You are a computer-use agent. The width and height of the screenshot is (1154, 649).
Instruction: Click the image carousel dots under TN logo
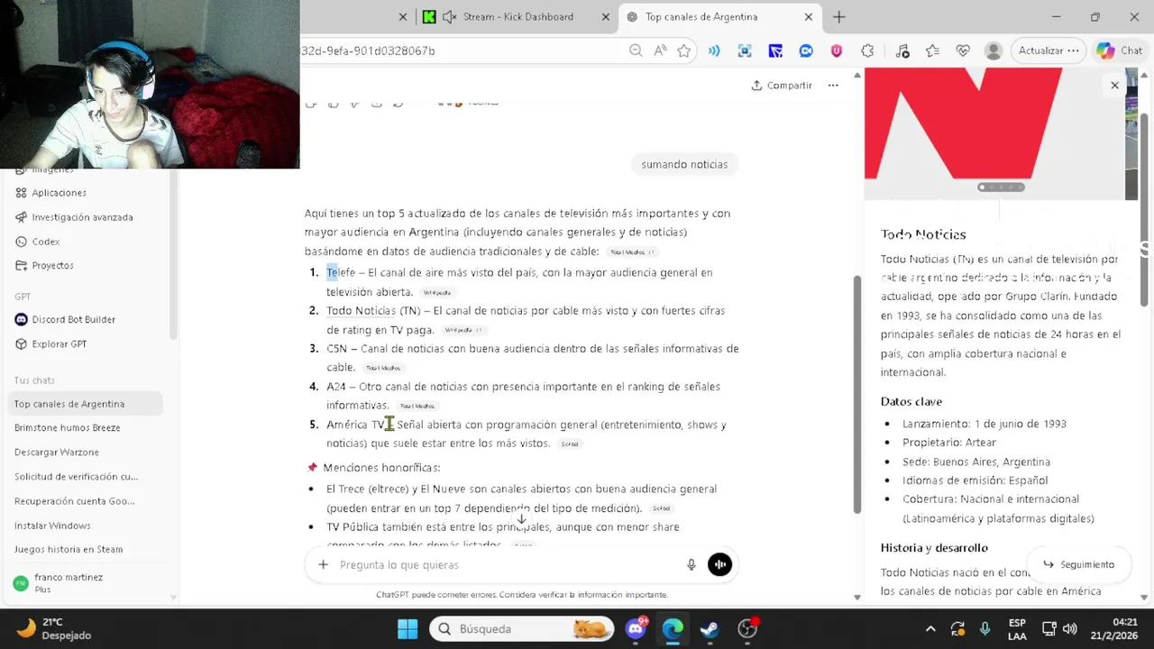(1003, 187)
